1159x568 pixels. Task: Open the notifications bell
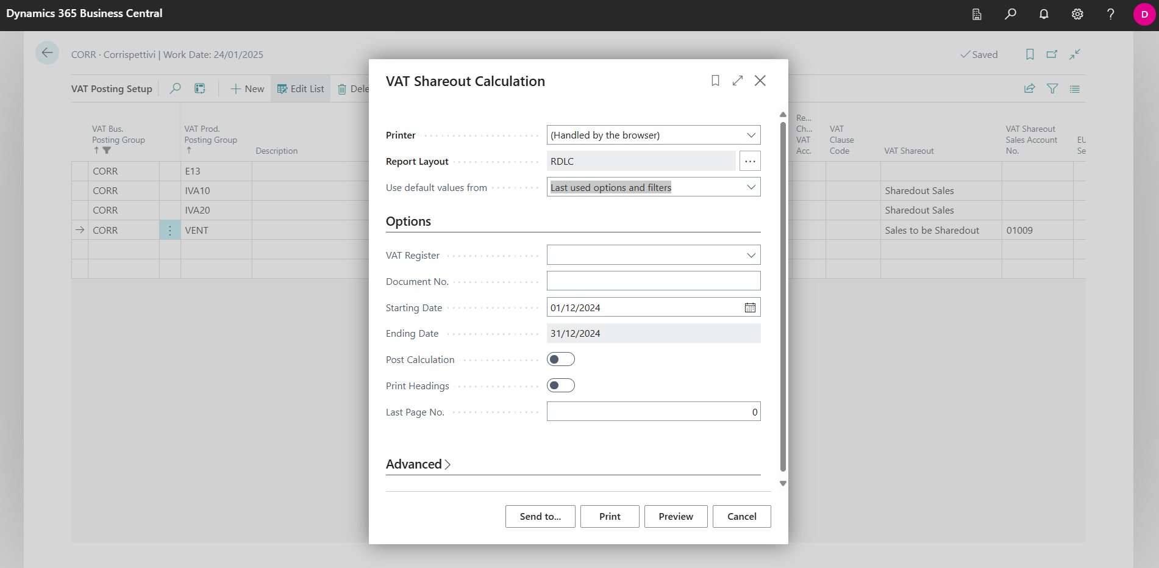(x=1044, y=14)
